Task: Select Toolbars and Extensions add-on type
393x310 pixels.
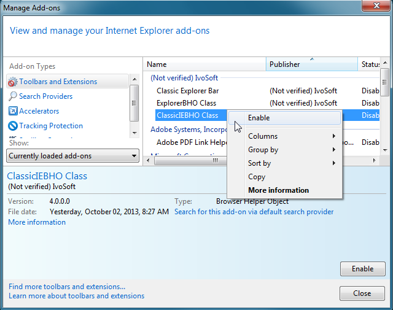Action: pos(68,81)
